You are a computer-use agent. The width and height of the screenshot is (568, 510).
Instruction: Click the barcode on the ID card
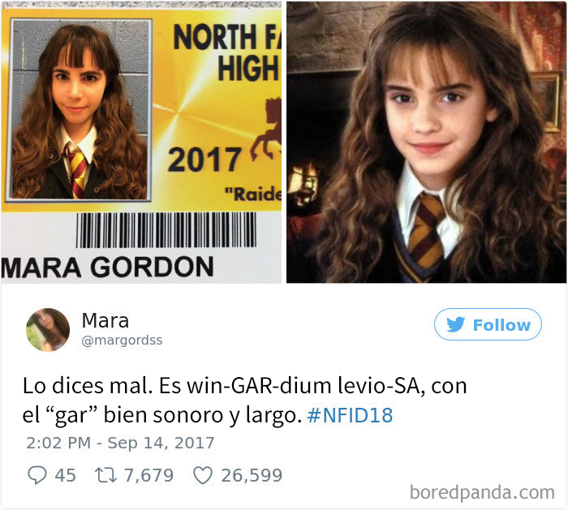pos(166,230)
